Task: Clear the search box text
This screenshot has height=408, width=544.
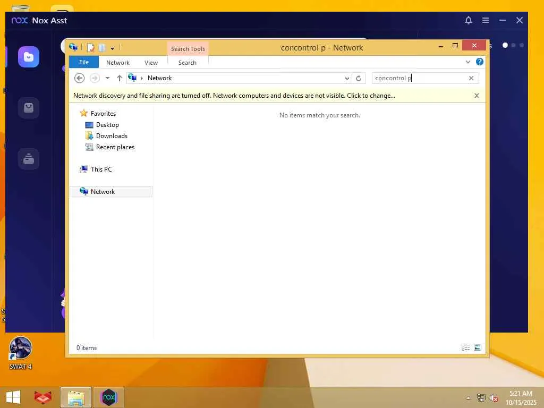Action: (x=471, y=78)
